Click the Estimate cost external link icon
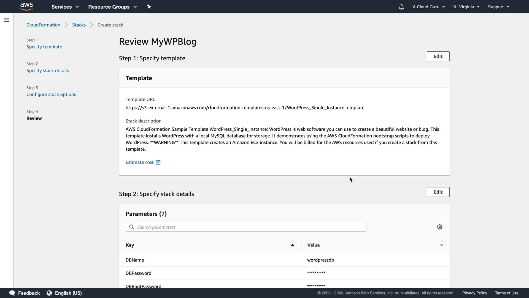Screen dimensions: 529x298 pyautogui.click(x=158, y=162)
